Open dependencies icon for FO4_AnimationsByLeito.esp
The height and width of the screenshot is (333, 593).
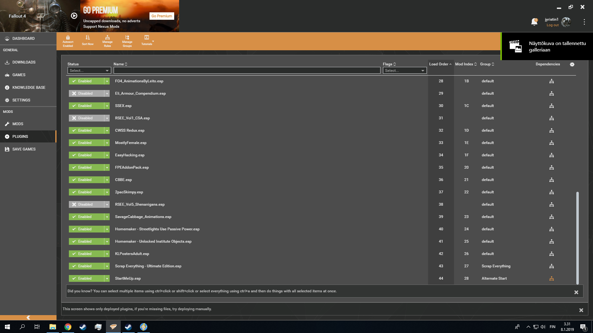tap(552, 81)
